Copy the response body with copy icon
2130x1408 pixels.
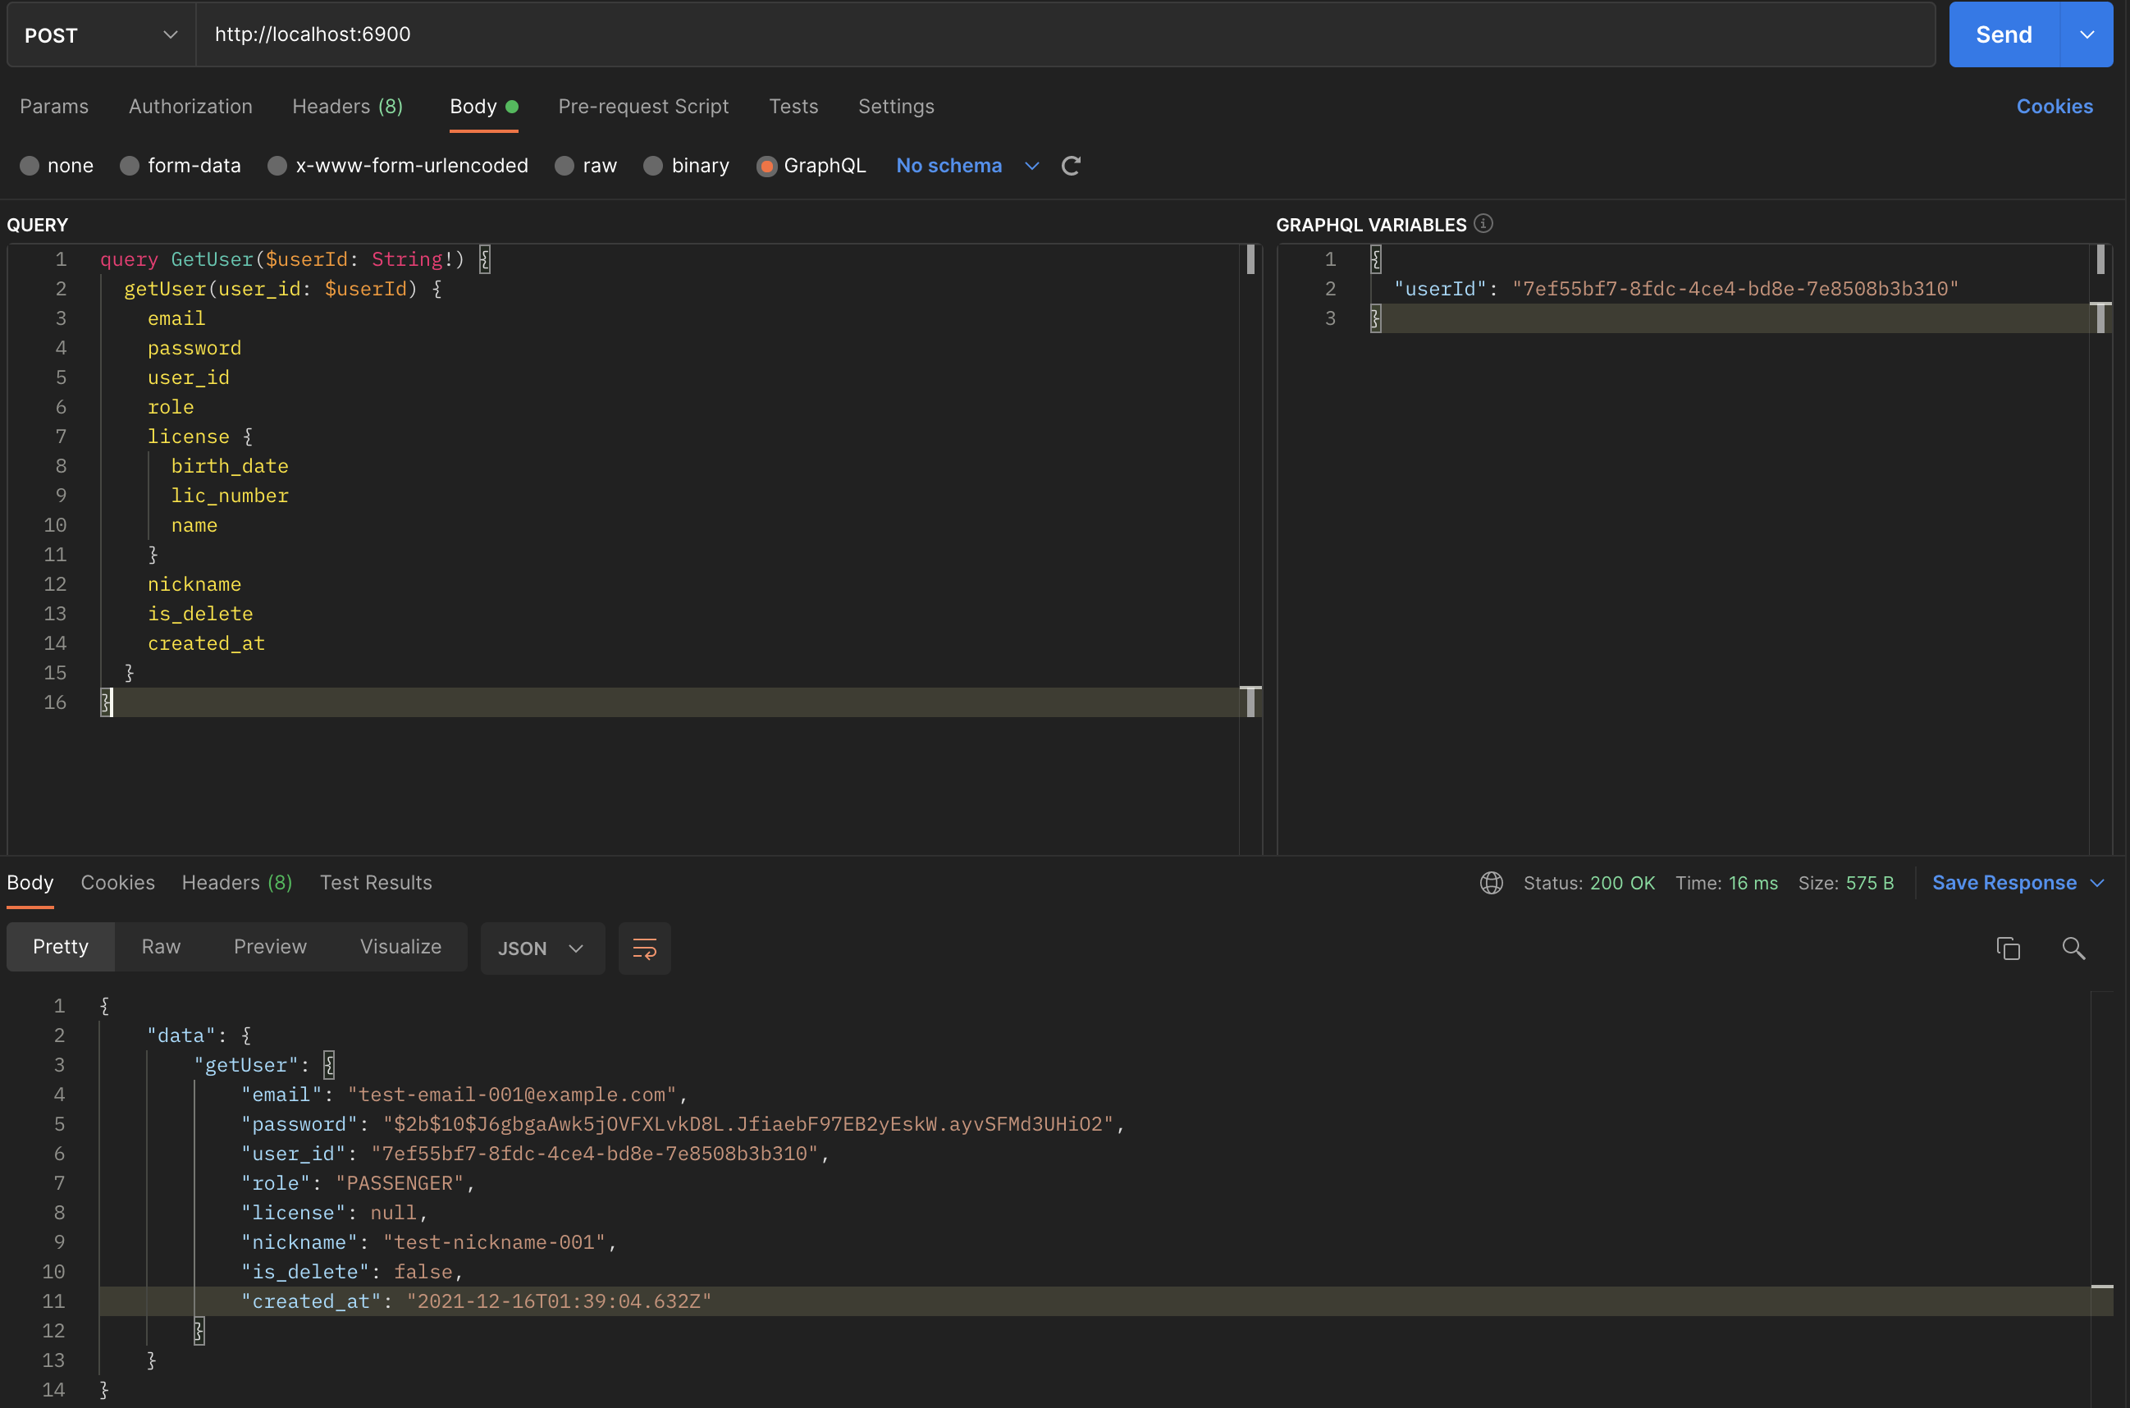tap(2008, 949)
